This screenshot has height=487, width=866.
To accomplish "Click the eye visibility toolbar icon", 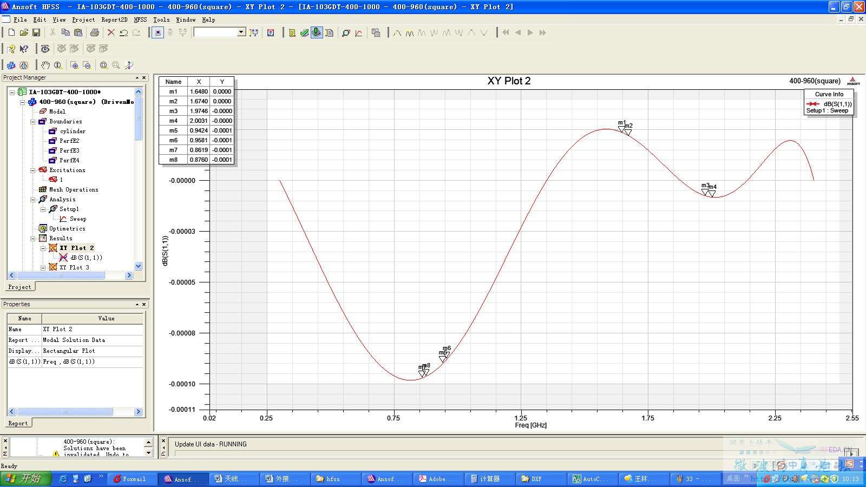I will 45,49.
